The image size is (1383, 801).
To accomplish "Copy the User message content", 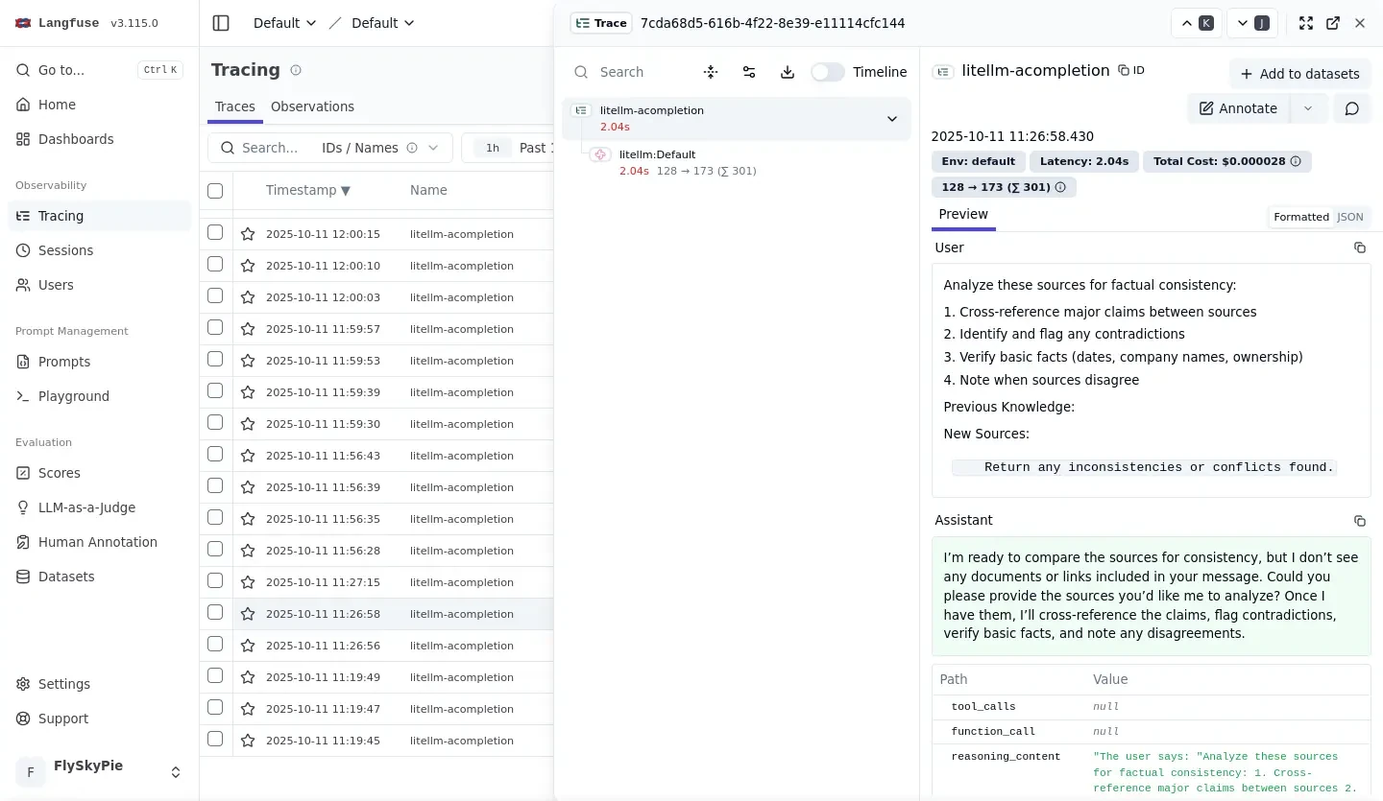I will pyautogui.click(x=1359, y=247).
